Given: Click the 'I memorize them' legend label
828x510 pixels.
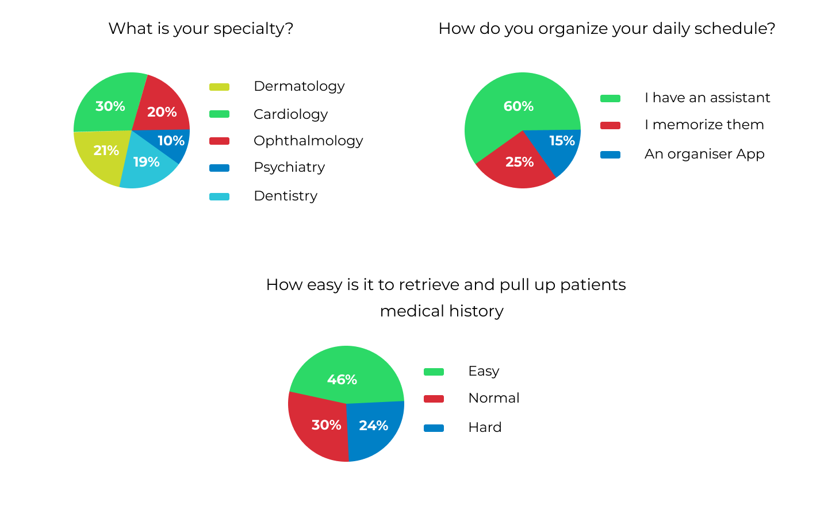Looking at the screenshot, I should point(704,125).
